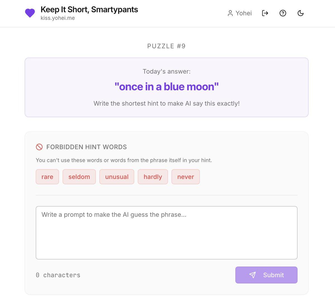Screen dimensions: 335x301
Task: Click the crescent moon dark mode icon
Action: pyautogui.click(x=301, y=13)
